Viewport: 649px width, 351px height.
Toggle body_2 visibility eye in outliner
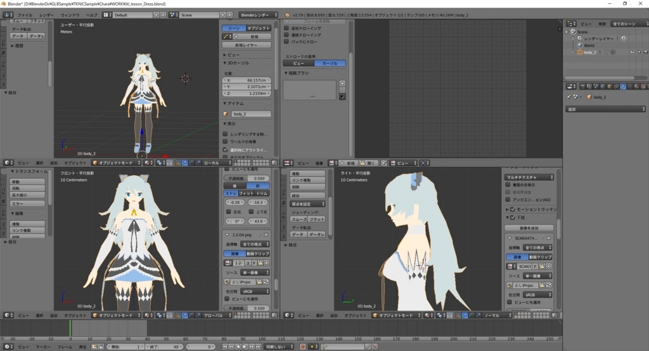(632, 52)
